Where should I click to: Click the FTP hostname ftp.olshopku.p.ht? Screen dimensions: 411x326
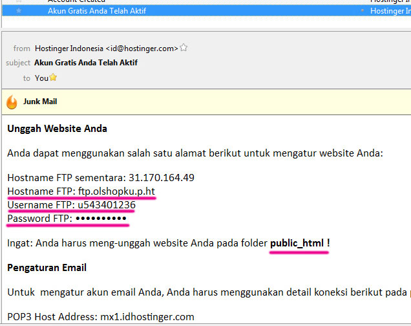click(x=116, y=191)
